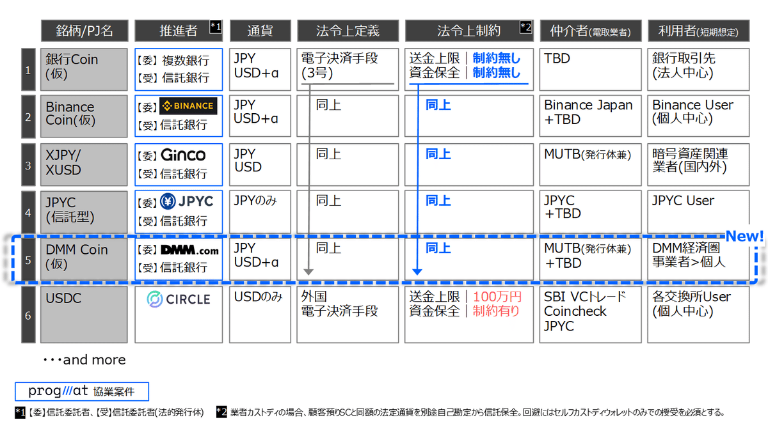Click row number 5 label
Screen dimensions: 768x429
(28, 259)
